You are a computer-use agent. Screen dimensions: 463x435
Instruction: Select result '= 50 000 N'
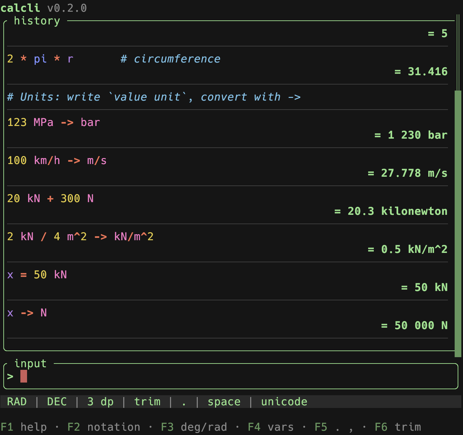414,325
